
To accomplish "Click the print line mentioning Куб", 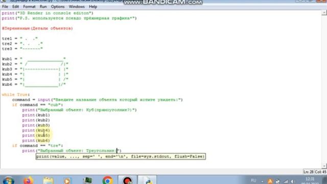I will [80, 110].
